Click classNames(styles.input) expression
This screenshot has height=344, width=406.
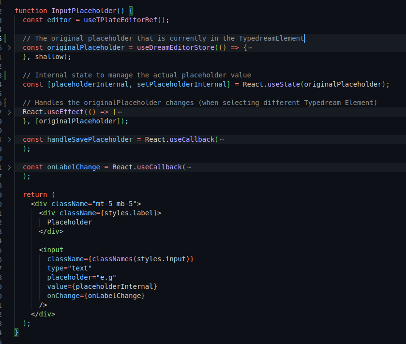tap(141, 259)
